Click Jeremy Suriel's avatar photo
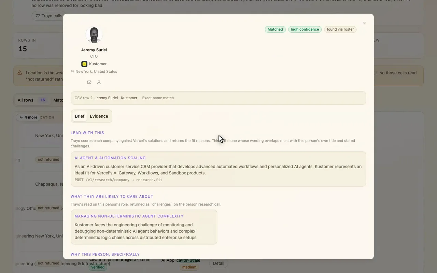 coord(94,35)
